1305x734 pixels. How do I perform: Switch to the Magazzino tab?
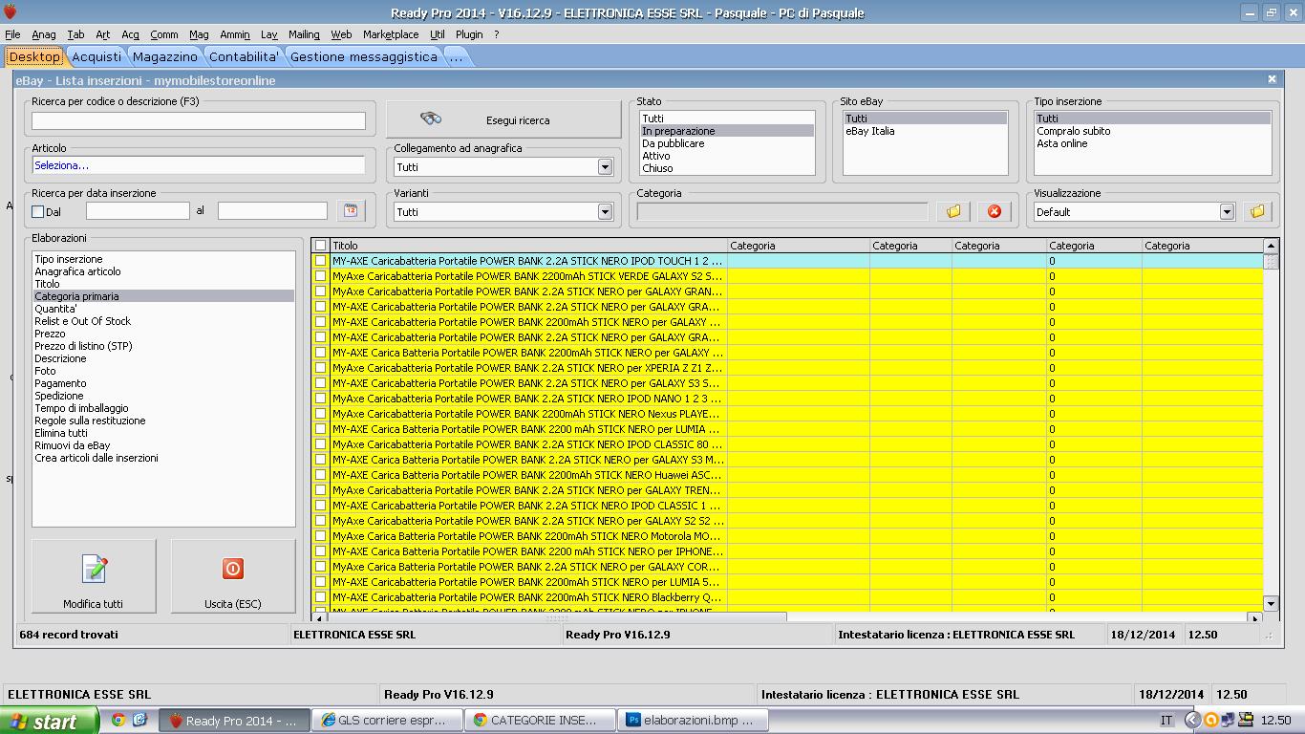coord(164,56)
